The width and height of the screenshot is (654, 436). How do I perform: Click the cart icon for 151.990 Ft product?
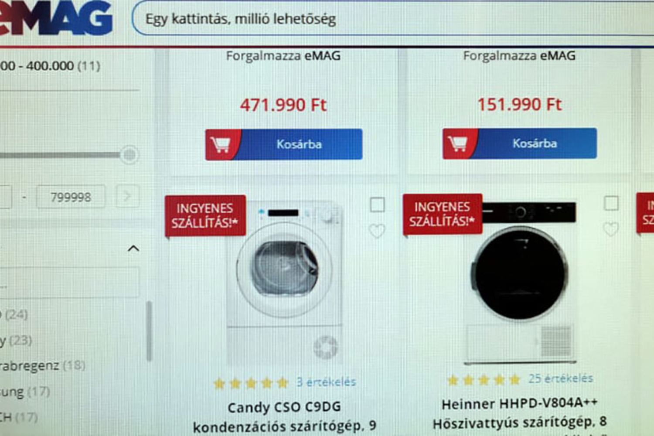coord(458,143)
